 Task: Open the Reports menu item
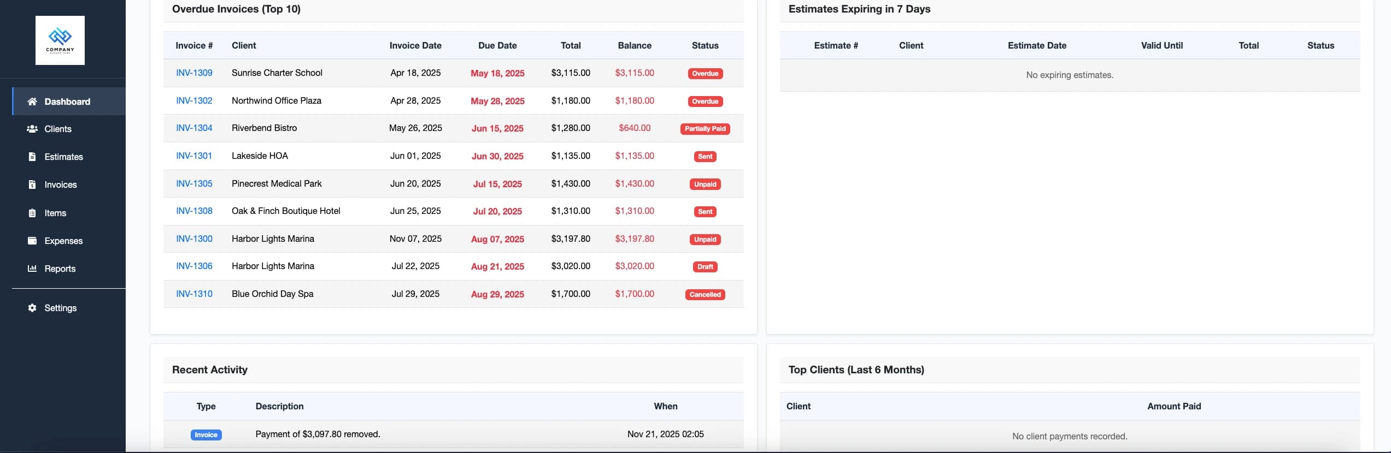(60, 269)
